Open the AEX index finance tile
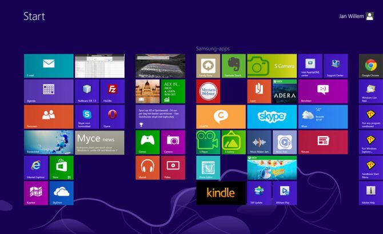 point(173,91)
